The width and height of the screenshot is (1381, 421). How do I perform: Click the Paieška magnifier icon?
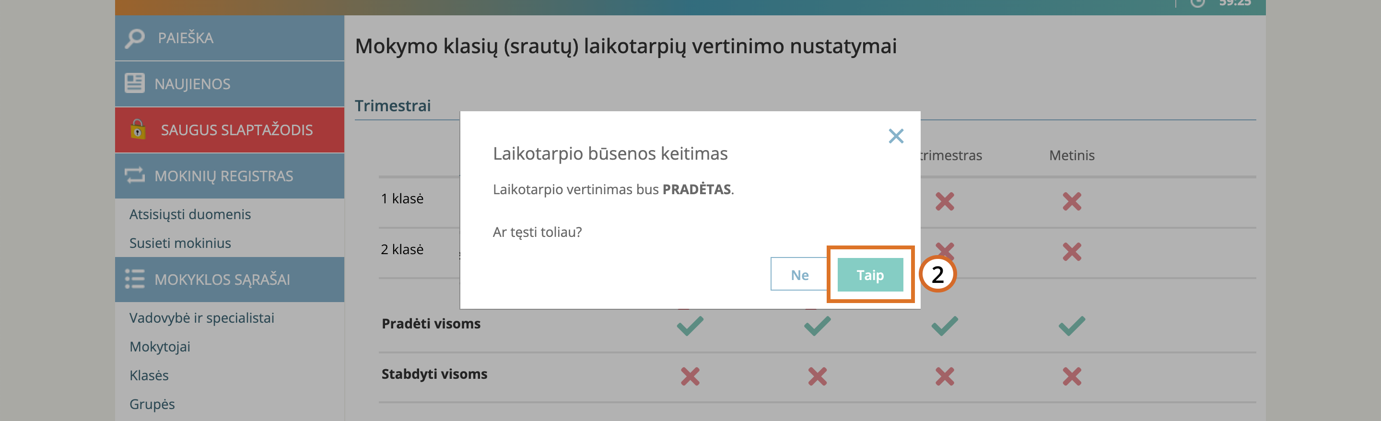click(x=135, y=38)
